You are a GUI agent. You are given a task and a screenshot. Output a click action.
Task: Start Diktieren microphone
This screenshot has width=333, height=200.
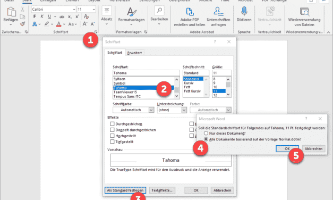pos(244,14)
